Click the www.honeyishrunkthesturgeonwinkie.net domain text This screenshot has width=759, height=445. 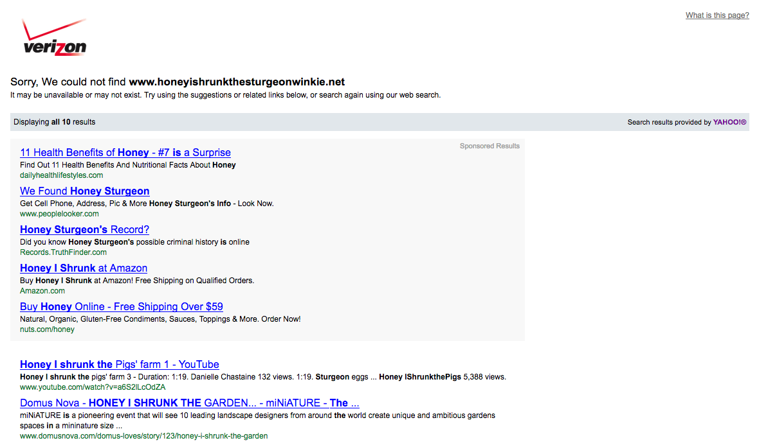coord(237,82)
